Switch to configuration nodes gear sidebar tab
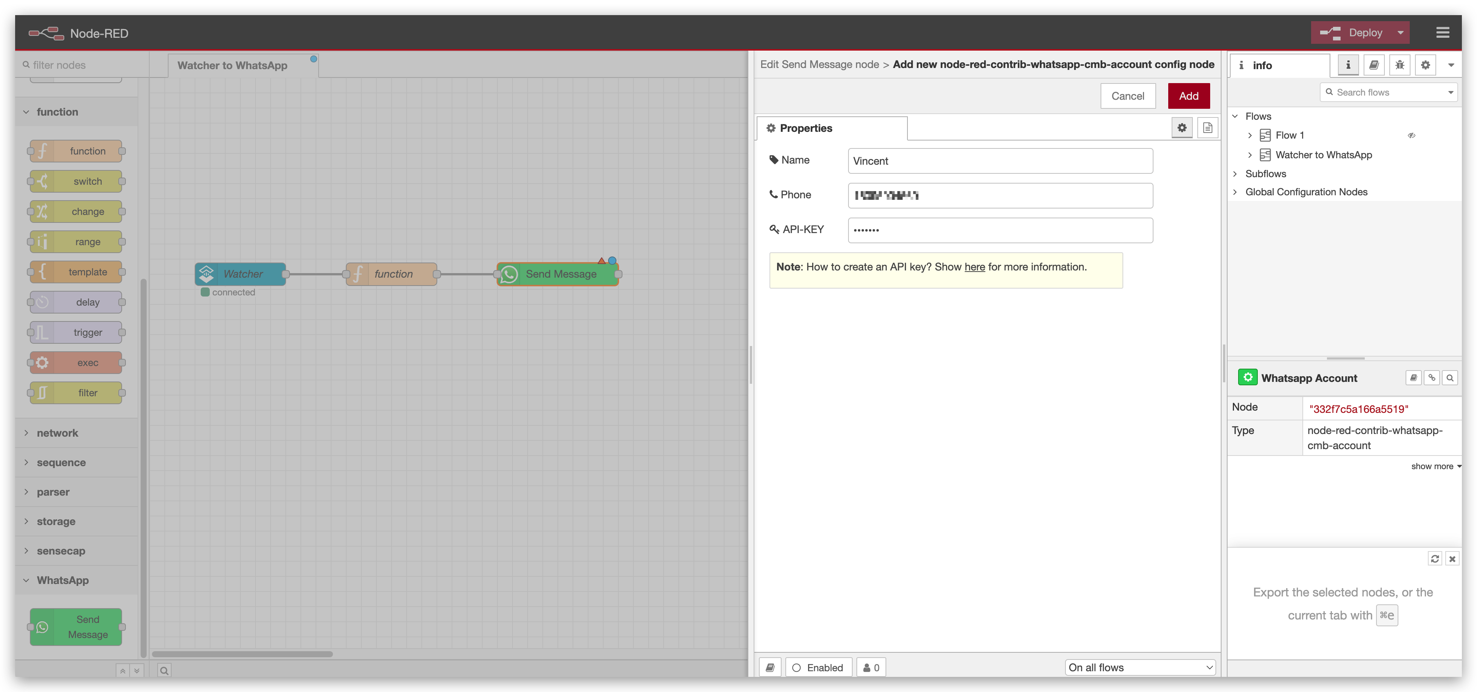This screenshot has height=692, width=1477. pyautogui.click(x=1425, y=65)
